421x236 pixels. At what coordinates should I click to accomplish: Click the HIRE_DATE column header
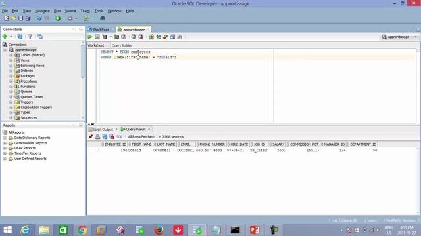239,144
